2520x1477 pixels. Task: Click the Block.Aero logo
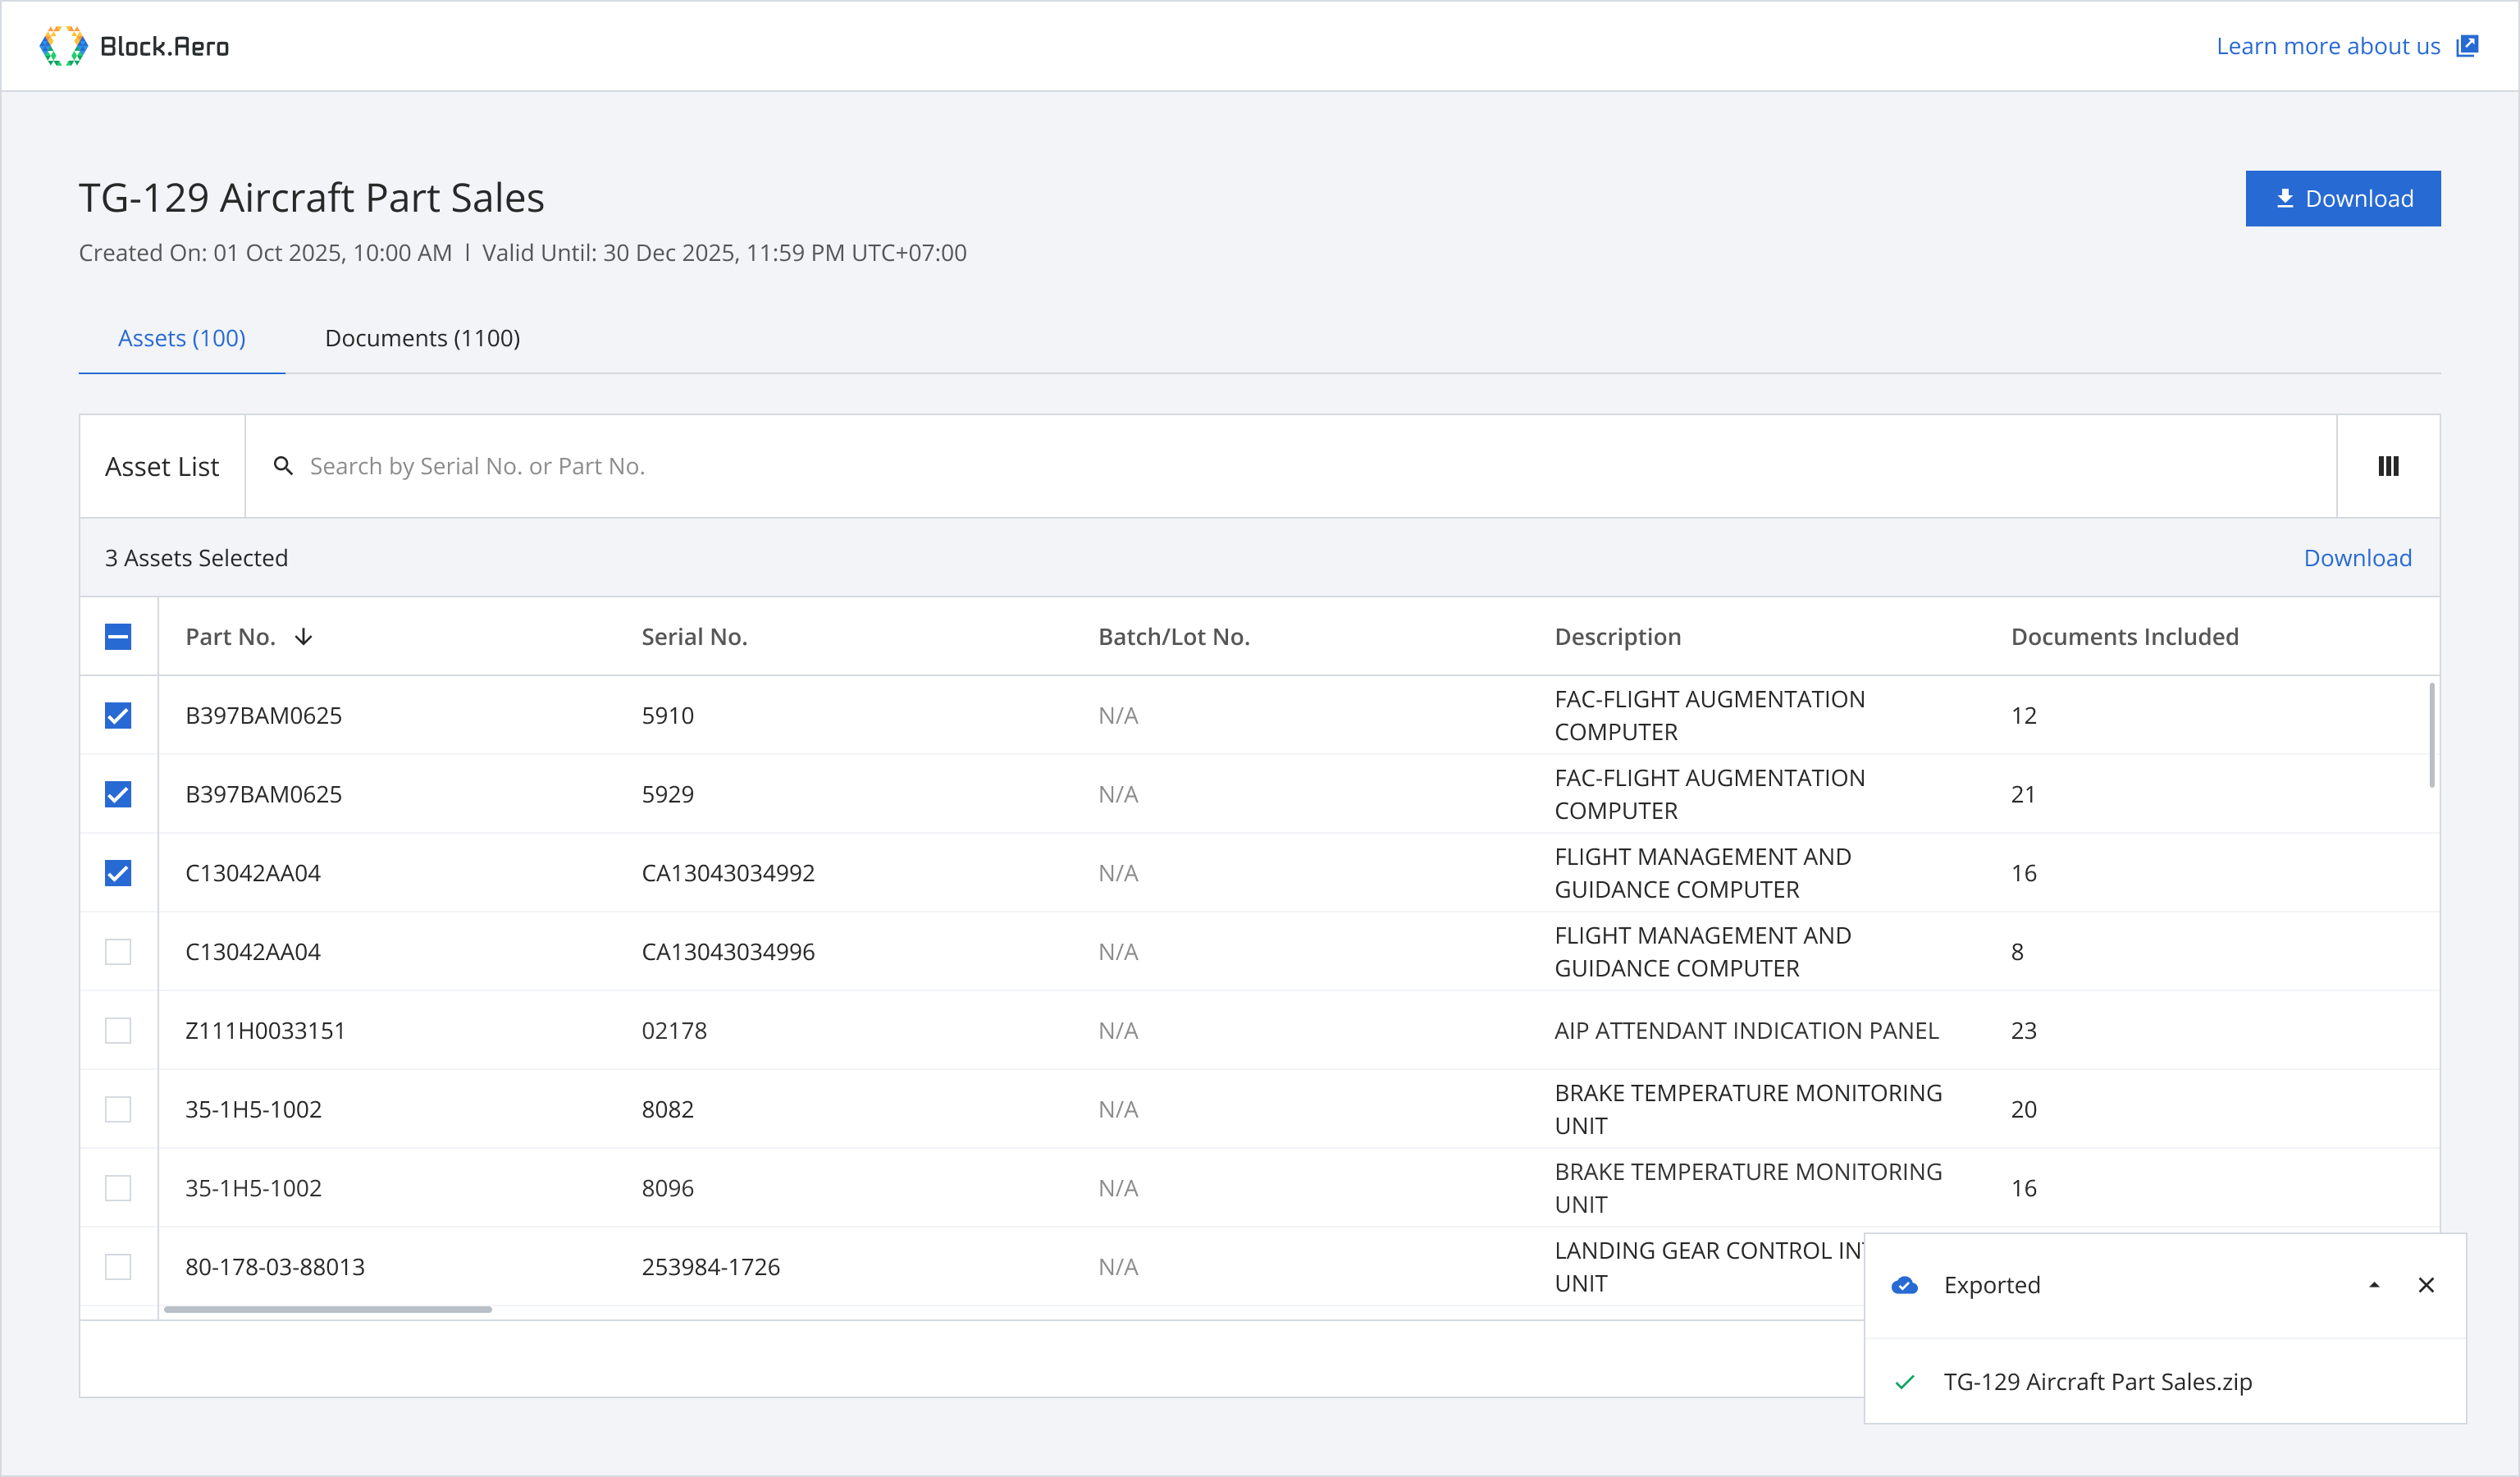[134, 46]
